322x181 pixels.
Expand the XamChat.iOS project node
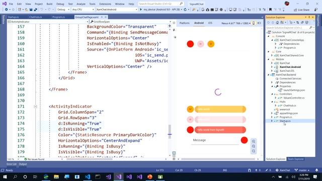pos(272,71)
